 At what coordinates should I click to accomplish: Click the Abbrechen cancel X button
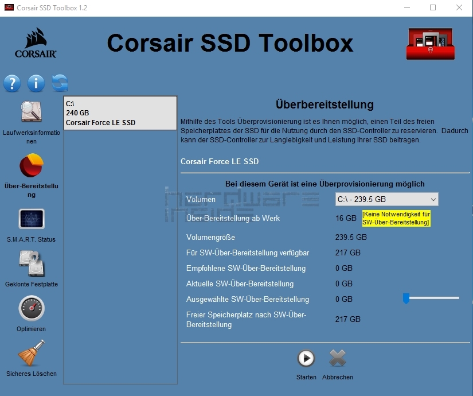coord(338,359)
